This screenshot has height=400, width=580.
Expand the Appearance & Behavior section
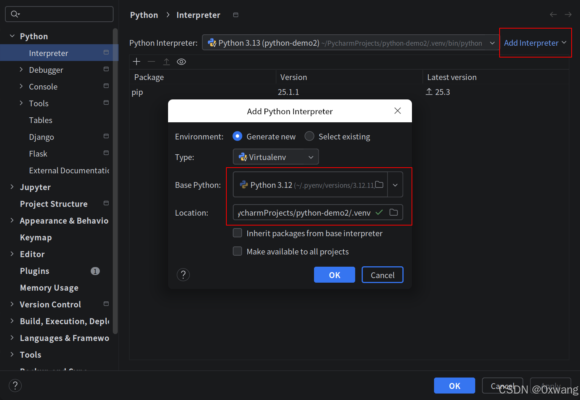pyautogui.click(x=12, y=220)
